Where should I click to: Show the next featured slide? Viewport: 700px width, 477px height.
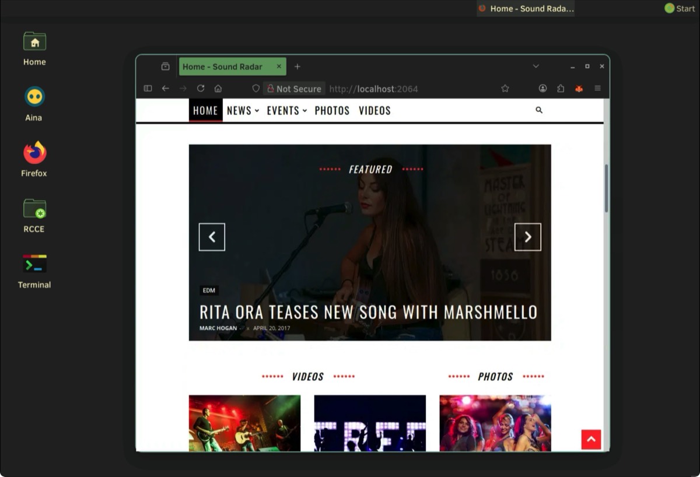coord(527,237)
